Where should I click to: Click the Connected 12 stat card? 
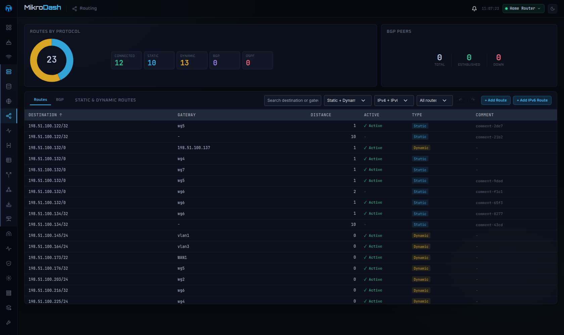126,60
